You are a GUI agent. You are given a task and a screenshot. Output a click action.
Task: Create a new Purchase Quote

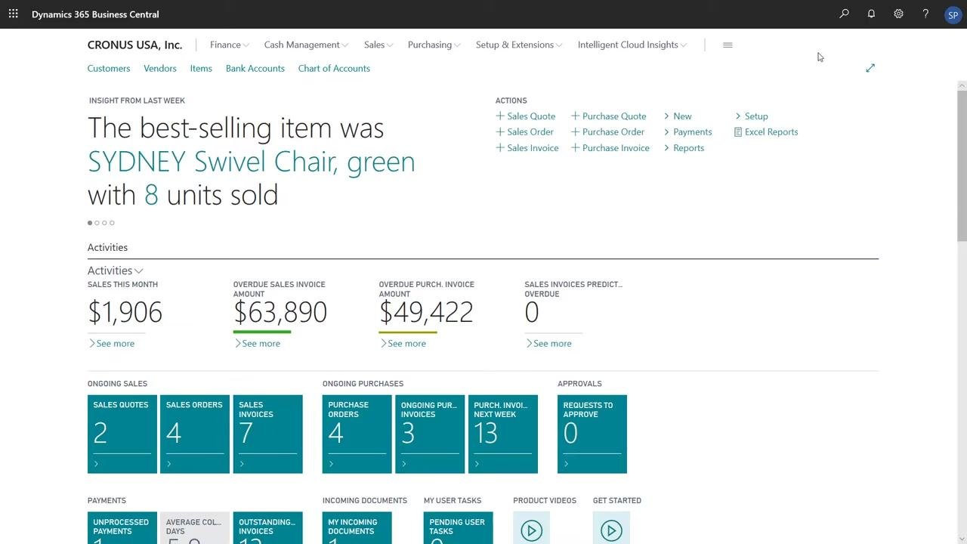[609, 116]
